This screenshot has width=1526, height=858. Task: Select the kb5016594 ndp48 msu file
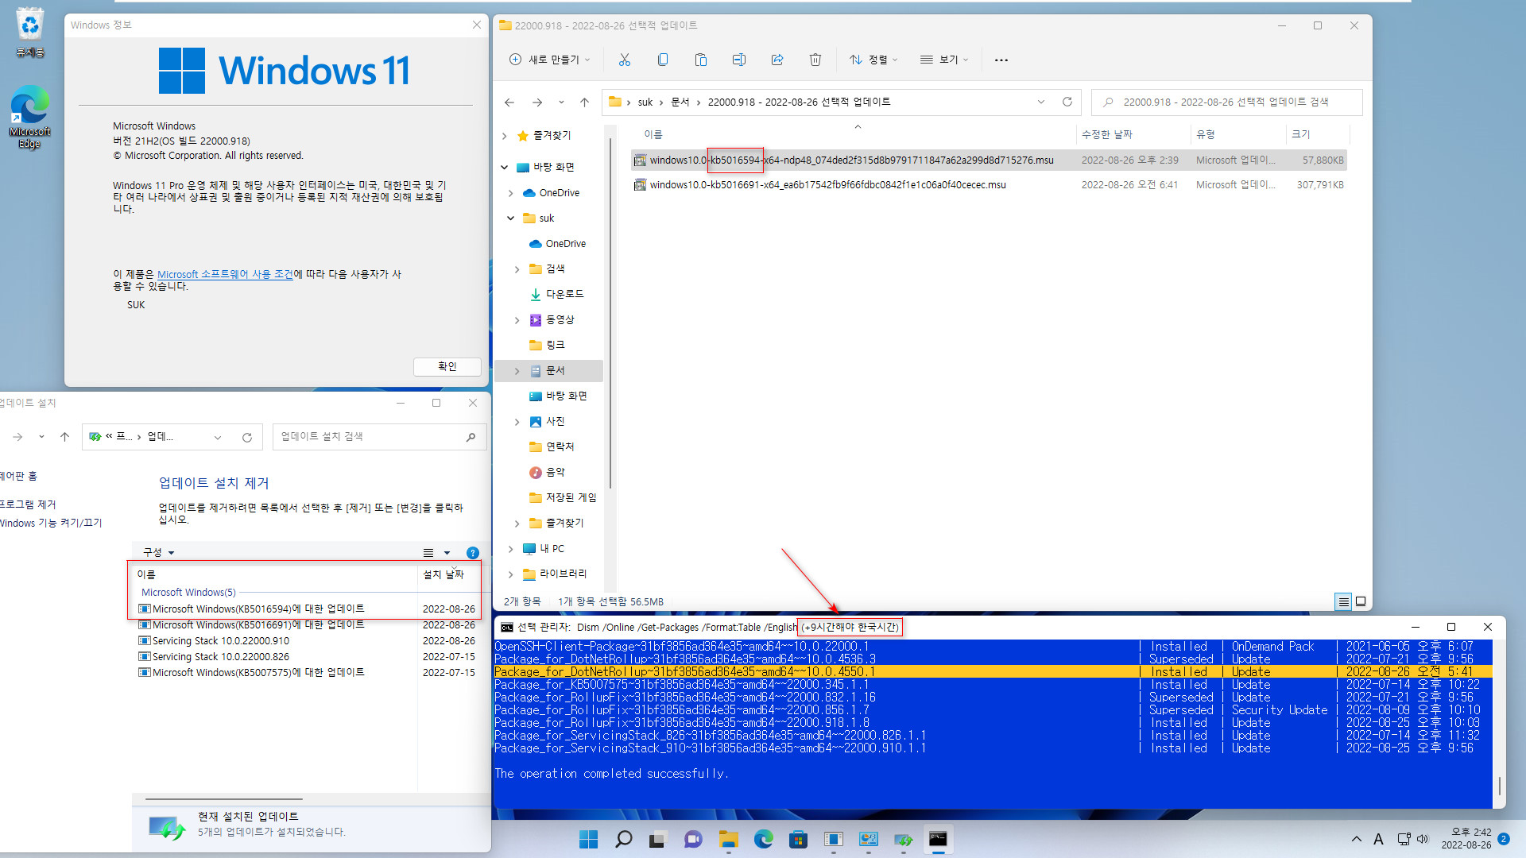tap(989, 160)
